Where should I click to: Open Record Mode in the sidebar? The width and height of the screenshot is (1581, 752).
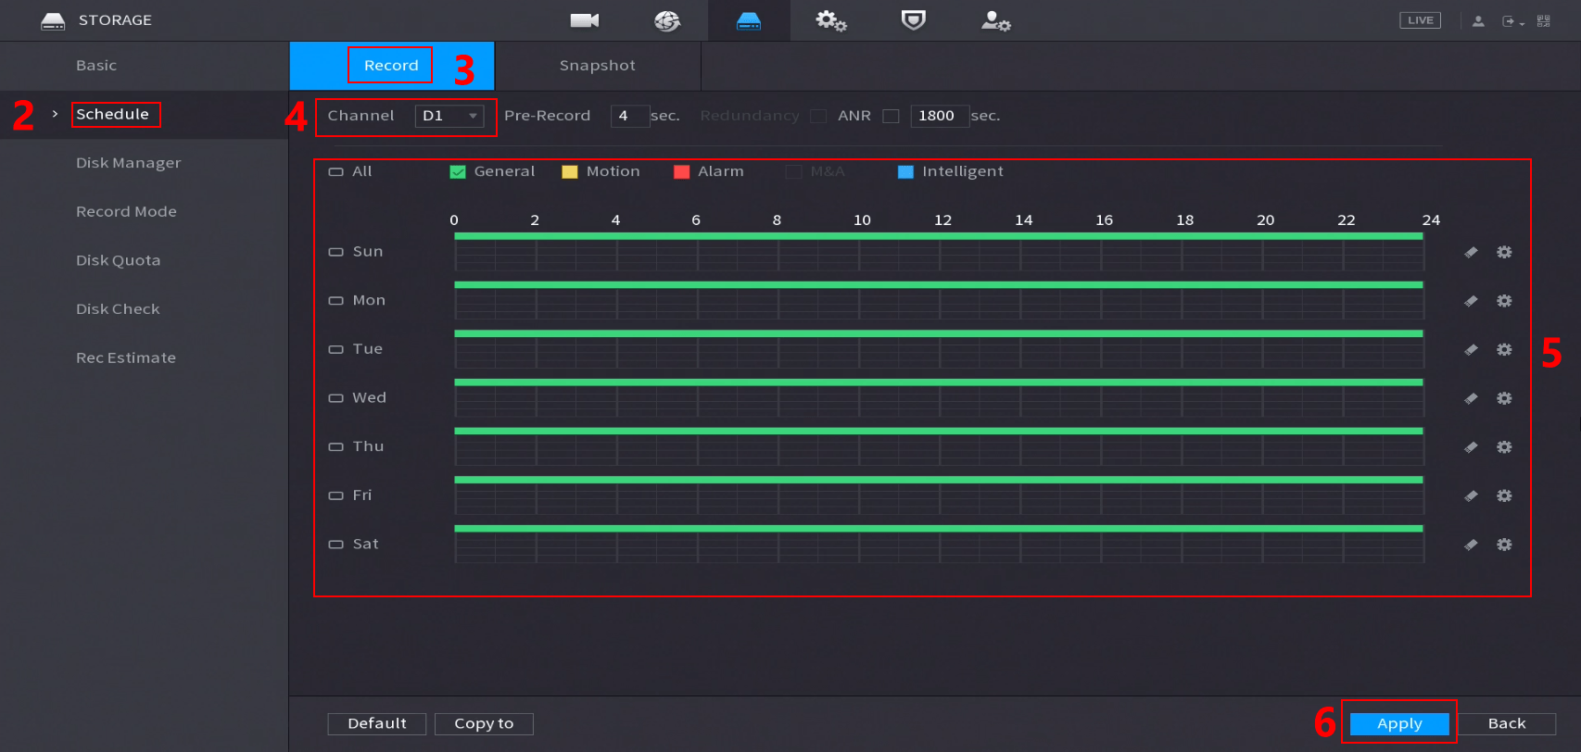click(126, 212)
